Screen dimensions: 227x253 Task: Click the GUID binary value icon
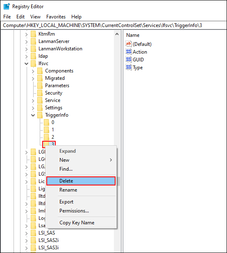click(x=129, y=59)
